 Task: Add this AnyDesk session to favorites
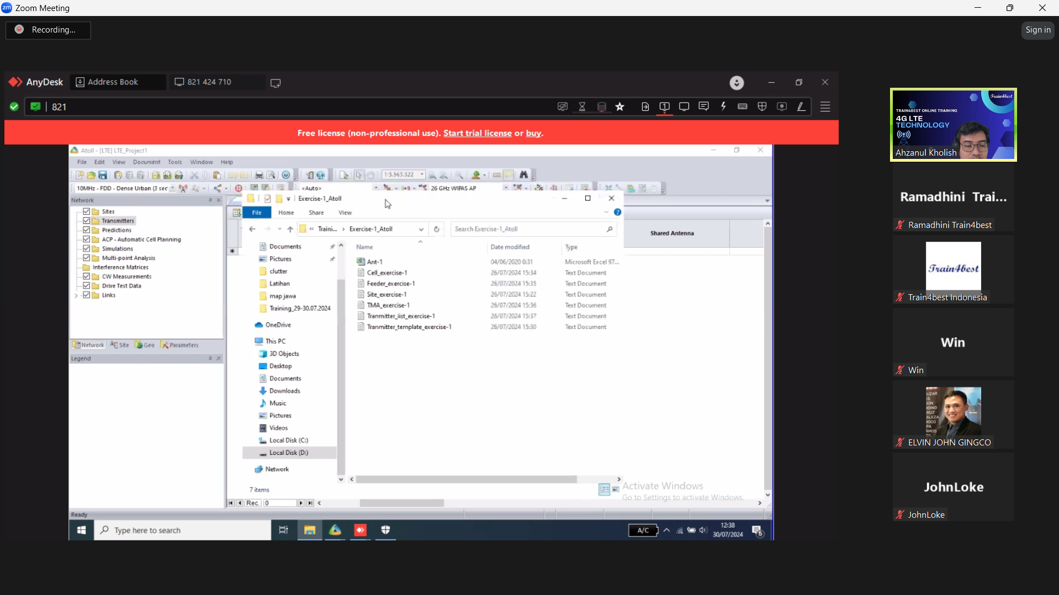click(x=619, y=107)
